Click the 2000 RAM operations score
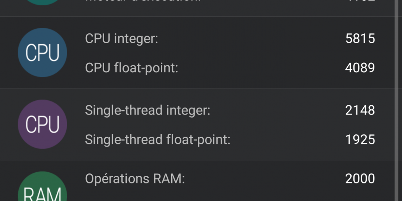This screenshot has height=201, width=402. [360, 179]
